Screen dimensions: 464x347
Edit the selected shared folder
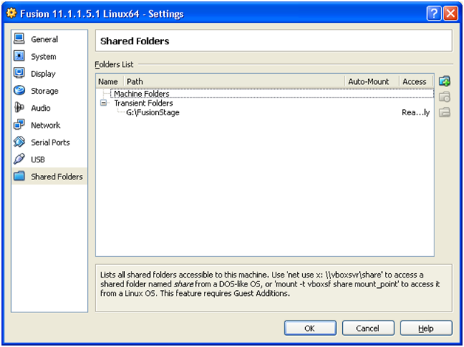pos(445,97)
